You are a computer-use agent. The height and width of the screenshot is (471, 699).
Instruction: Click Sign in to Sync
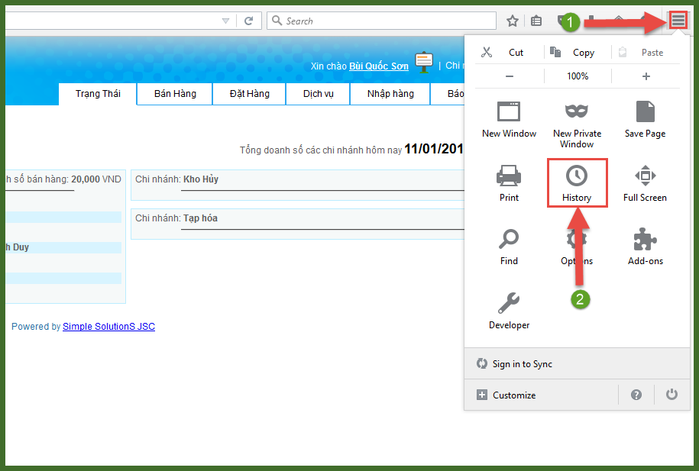[522, 364]
